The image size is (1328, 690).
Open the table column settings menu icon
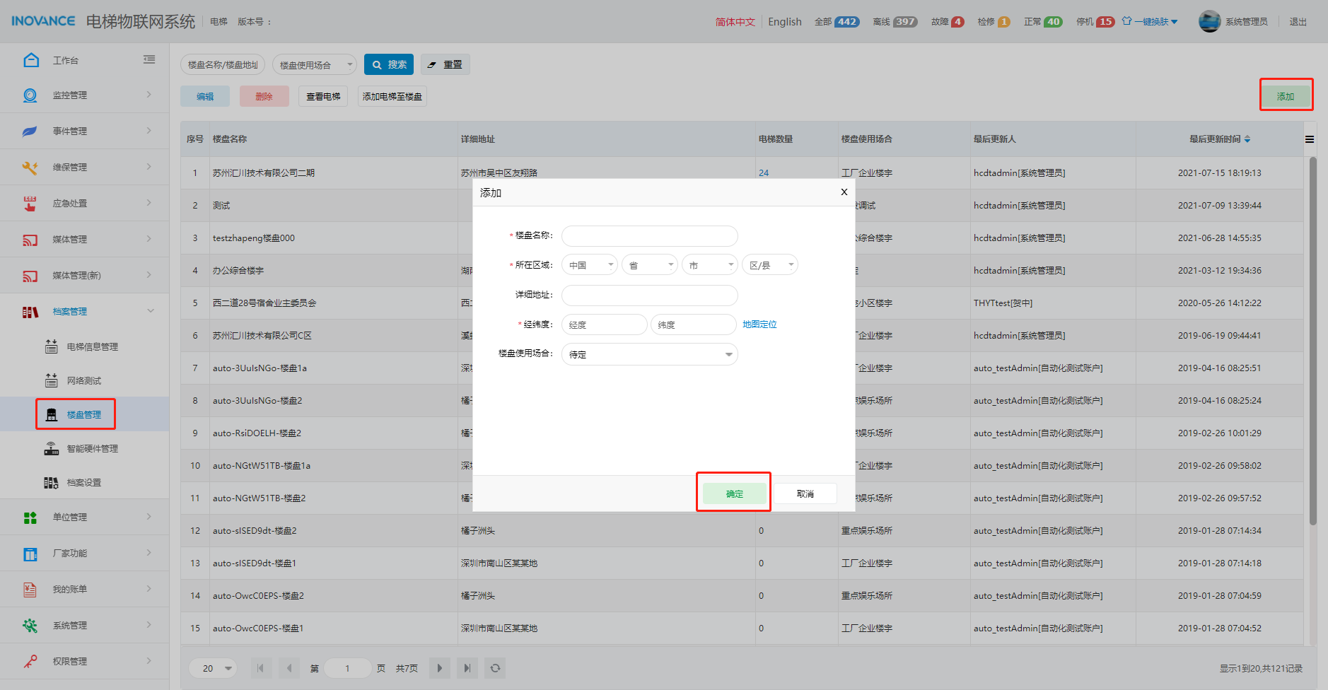point(1310,139)
